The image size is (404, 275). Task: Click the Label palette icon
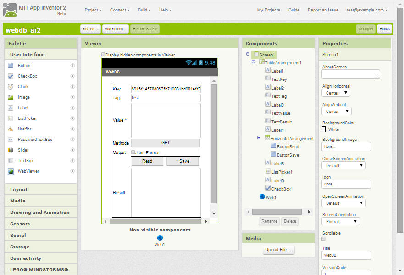coord(11,108)
